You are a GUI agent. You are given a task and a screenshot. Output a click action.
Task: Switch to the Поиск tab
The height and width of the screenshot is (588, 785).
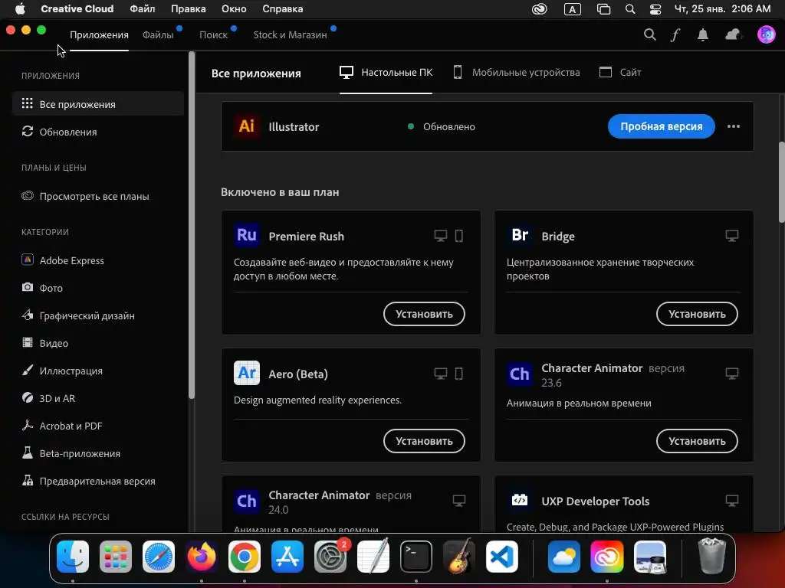coord(213,34)
